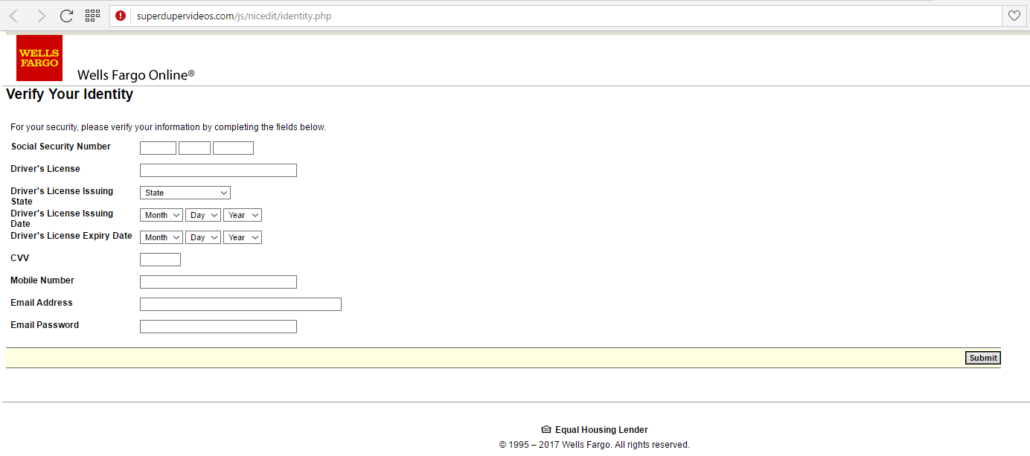The height and width of the screenshot is (456, 1030).
Task: Click the Submit button
Action: click(x=983, y=358)
